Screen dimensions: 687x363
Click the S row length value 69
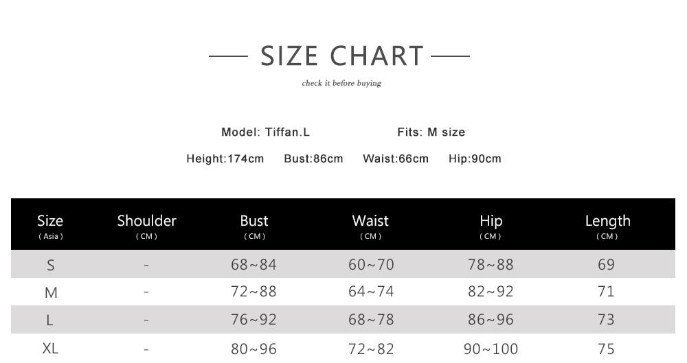[x=606, y=264]
